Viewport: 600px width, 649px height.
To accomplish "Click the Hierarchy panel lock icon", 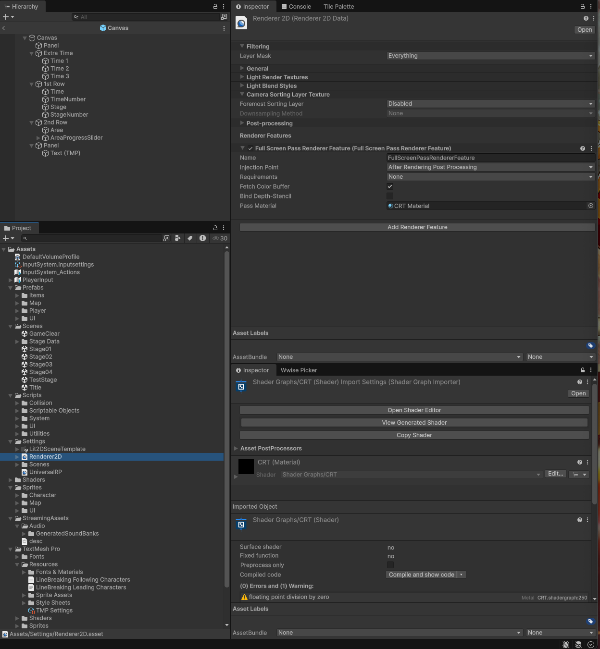I will 215,7.
